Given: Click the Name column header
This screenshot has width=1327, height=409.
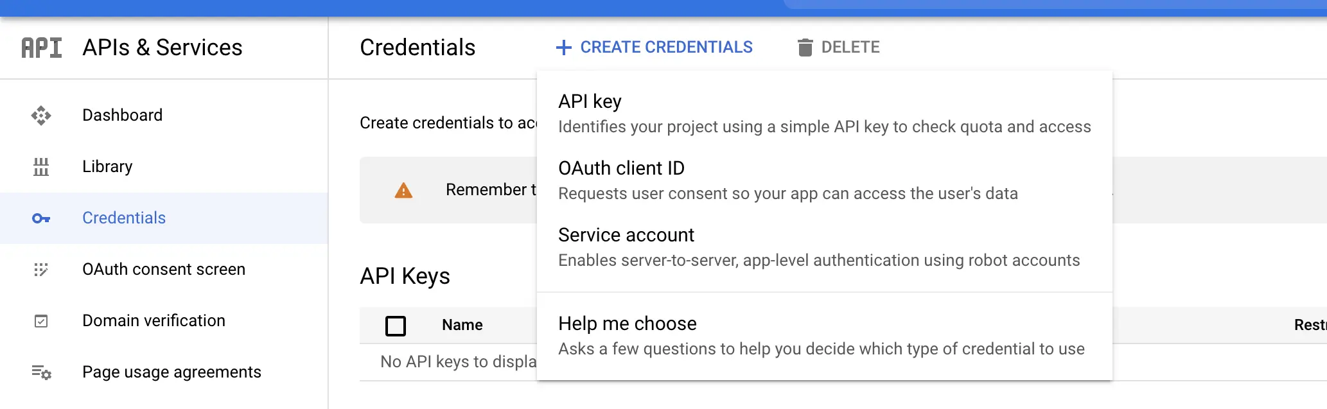Looking at the screenshot, I should 462,326.
